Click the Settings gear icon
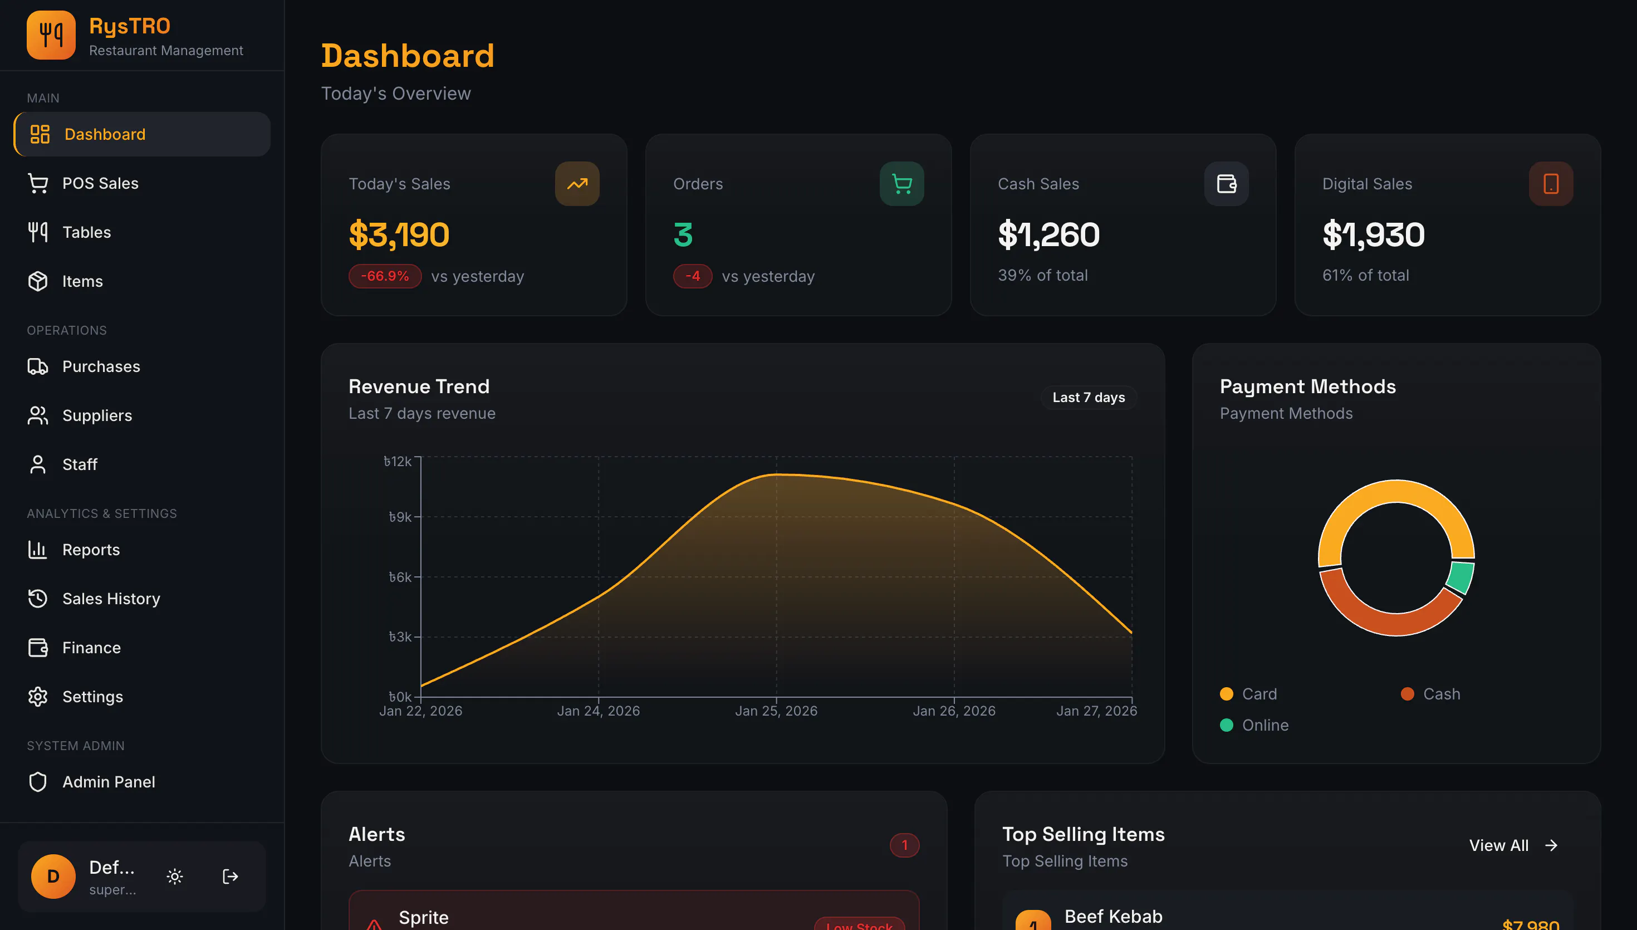 (x=38, y=697)
